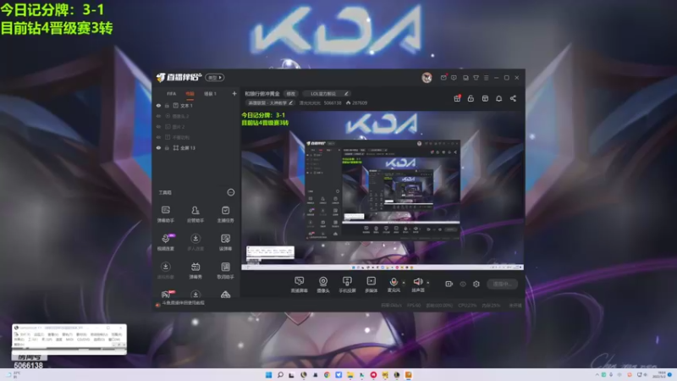Image resolution: width=677 pixels, height=381 pixels.
Task: Switch to the 场景 1 scene tab
Action: pos(210,94)
